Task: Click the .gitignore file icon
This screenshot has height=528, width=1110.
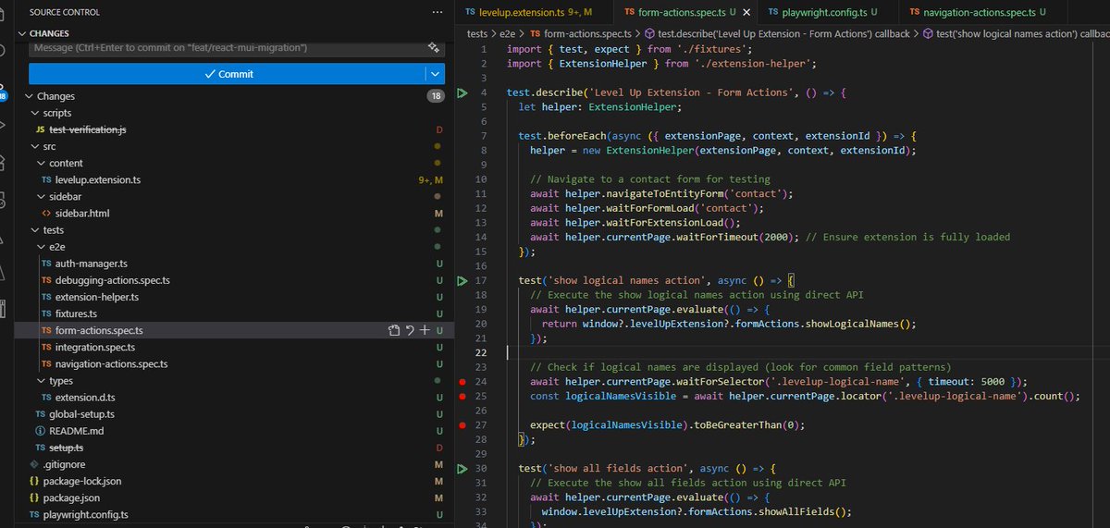Action: point(33,464)
